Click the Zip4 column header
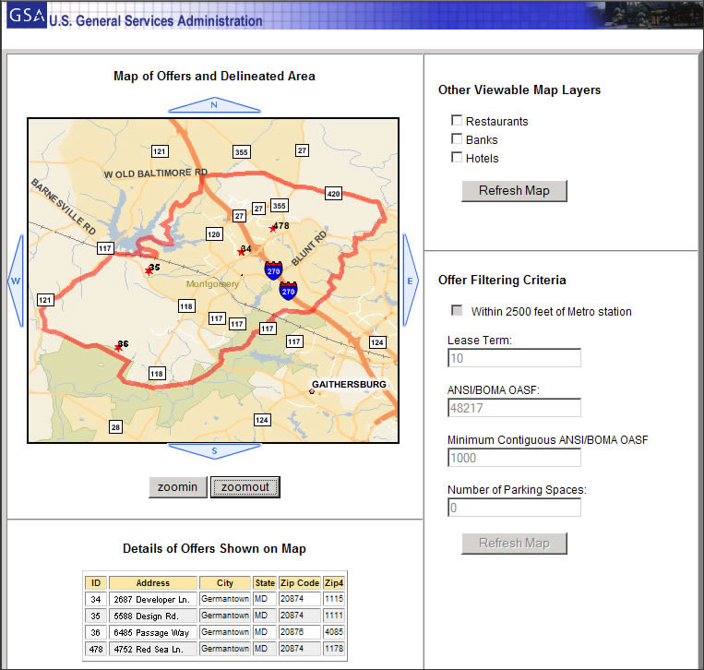 click(x=334, y=583)
